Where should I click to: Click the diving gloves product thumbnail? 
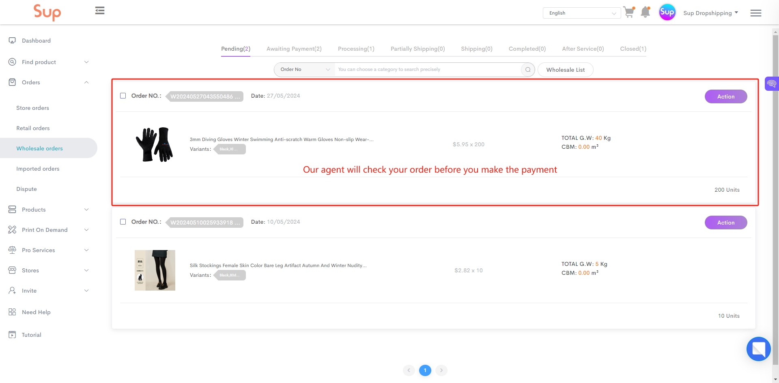point(155,144)
